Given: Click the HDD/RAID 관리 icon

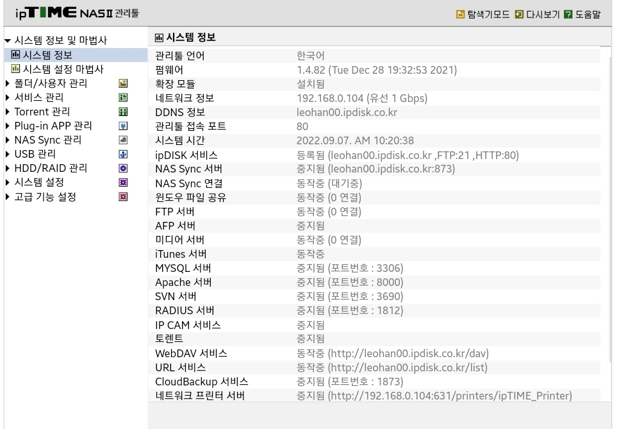Looking at the screenshot, I should tap(124, 168).
